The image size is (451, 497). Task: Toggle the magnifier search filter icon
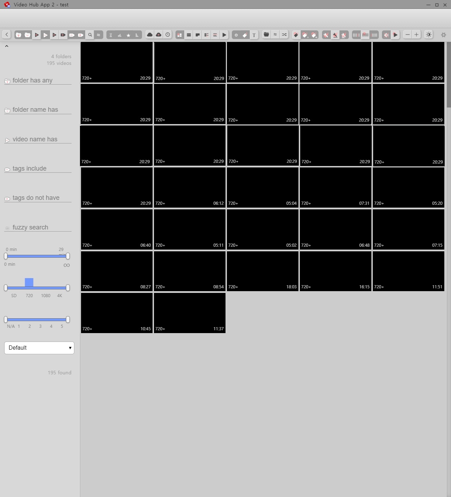[x=90, y=35]
